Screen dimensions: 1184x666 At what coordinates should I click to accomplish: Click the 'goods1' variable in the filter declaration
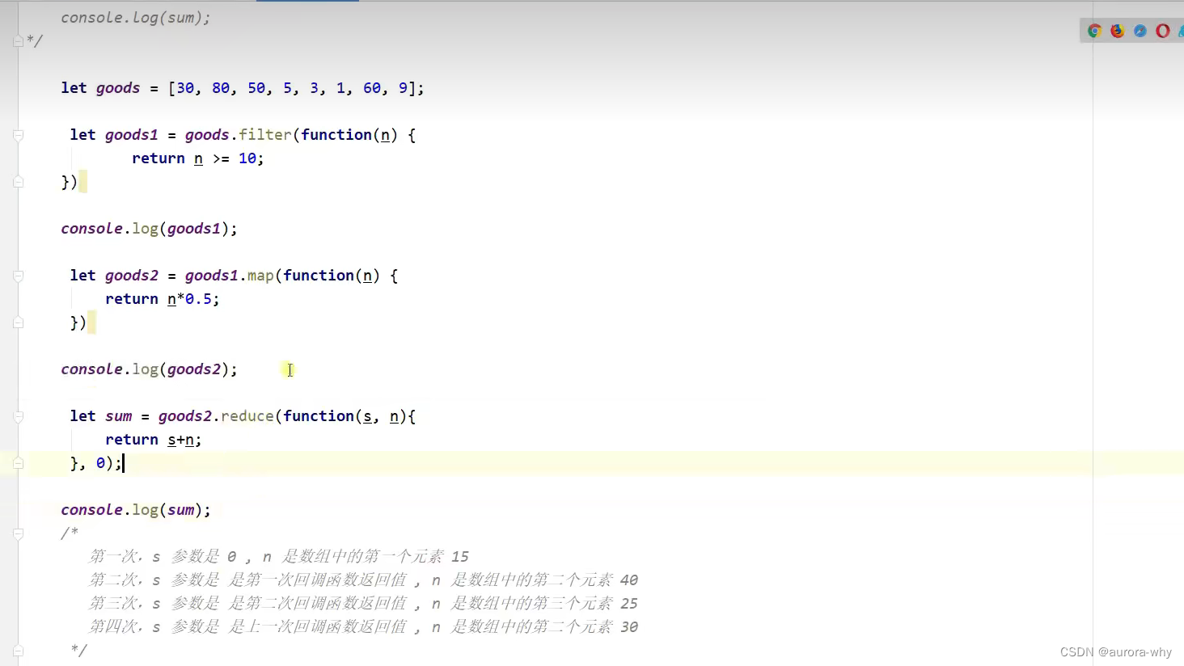pos(132,135)
